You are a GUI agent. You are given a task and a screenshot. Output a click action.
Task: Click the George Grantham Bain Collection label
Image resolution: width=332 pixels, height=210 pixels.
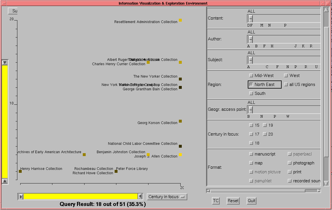coord(150,89)
